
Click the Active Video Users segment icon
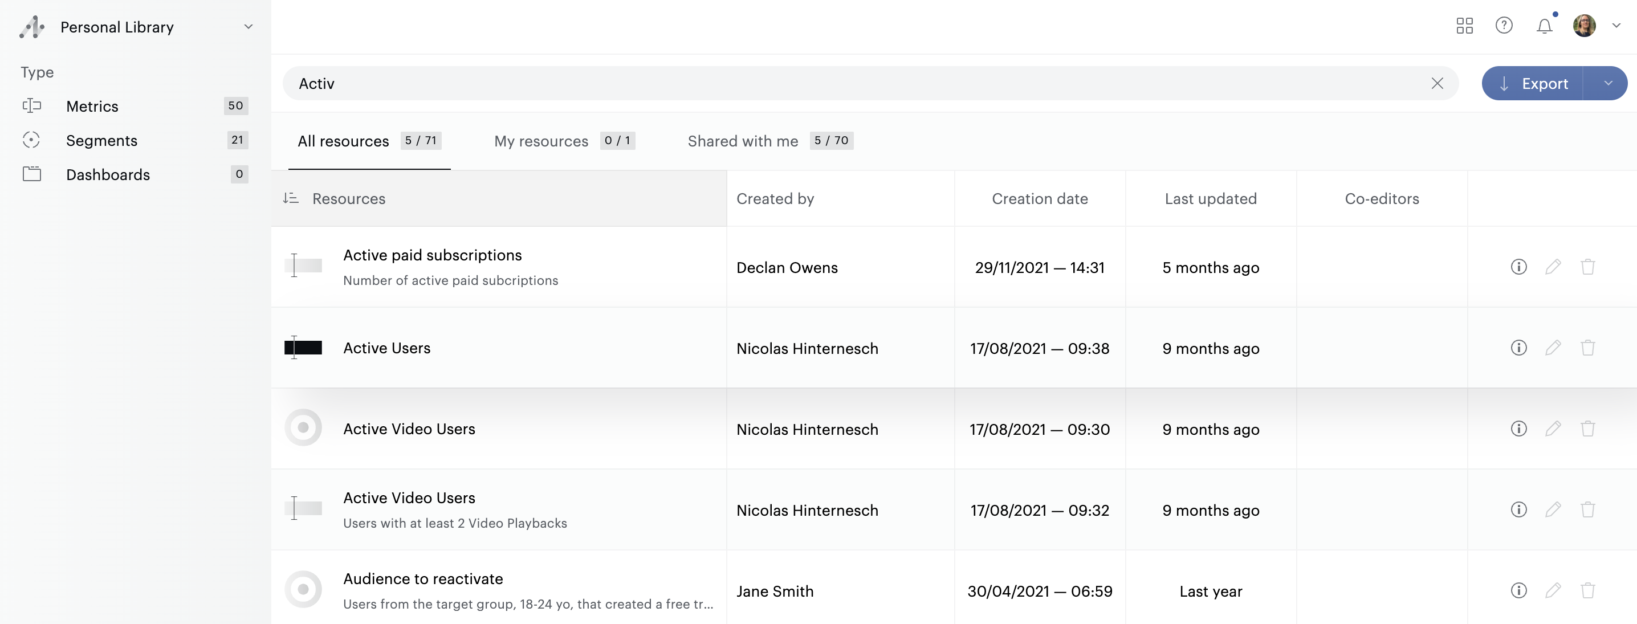pyautogui.click(x=303, y=427)
